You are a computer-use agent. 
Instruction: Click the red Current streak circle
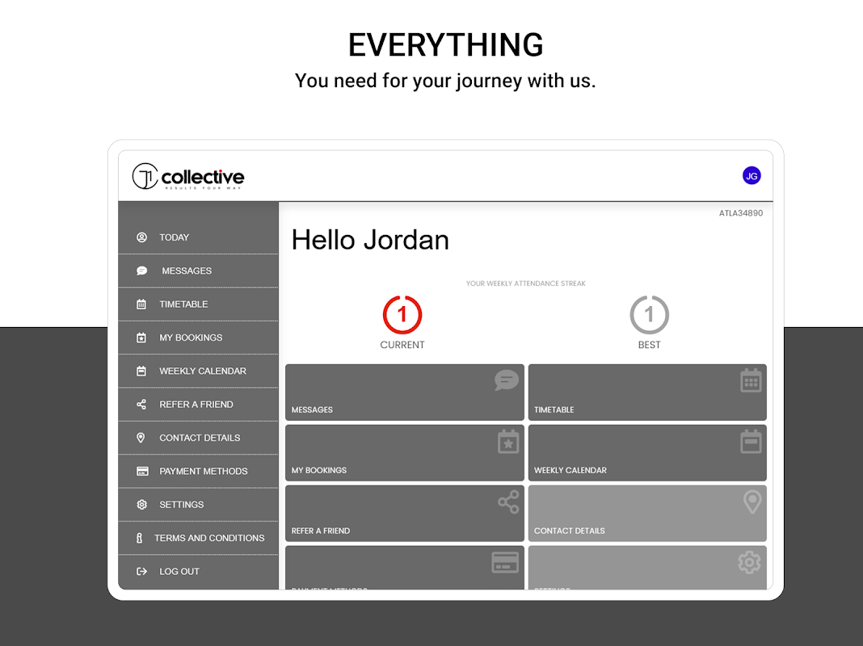[402, 314]
